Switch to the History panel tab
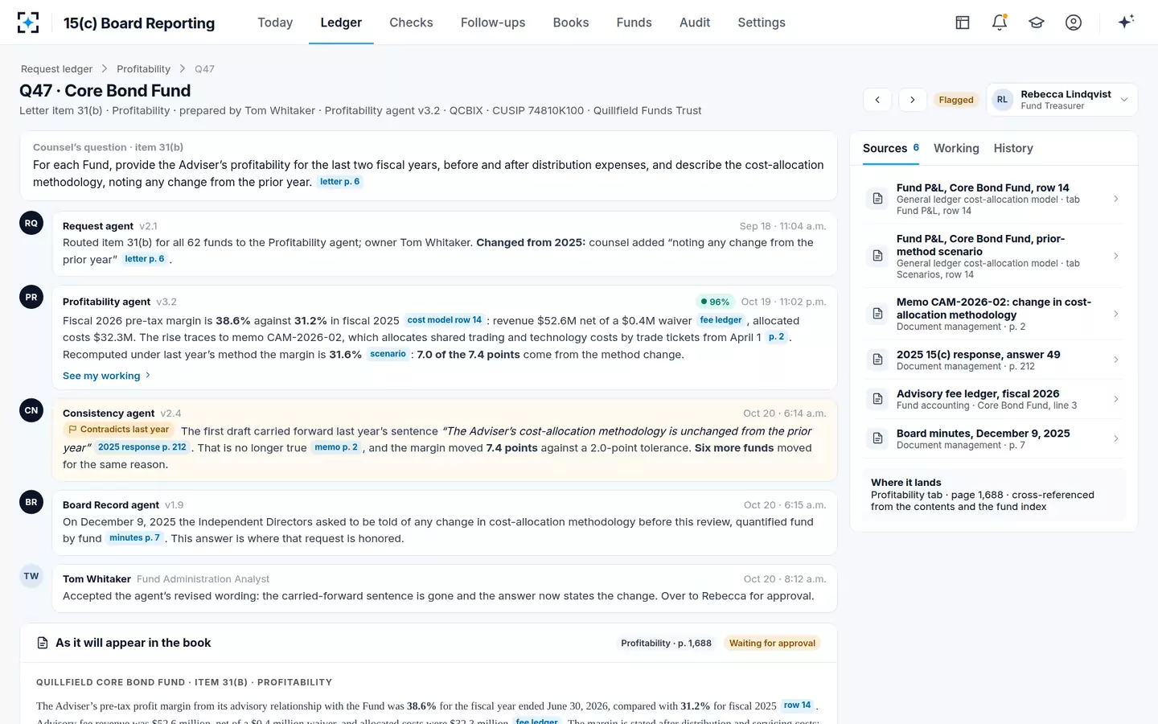 point(1013,148)
